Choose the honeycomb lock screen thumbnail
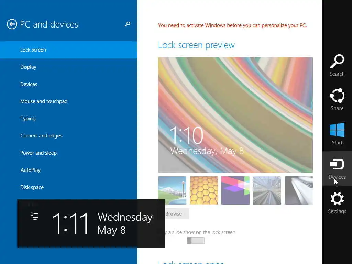The width and height of the screenshot is (352, 264). [204, 190]
